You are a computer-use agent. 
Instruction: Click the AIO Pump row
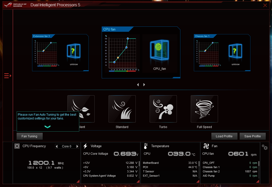click(x=230, y=176)
